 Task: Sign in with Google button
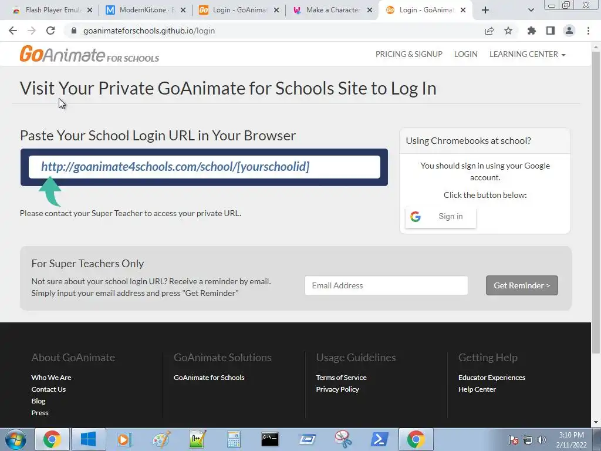[x=440, y=217]
